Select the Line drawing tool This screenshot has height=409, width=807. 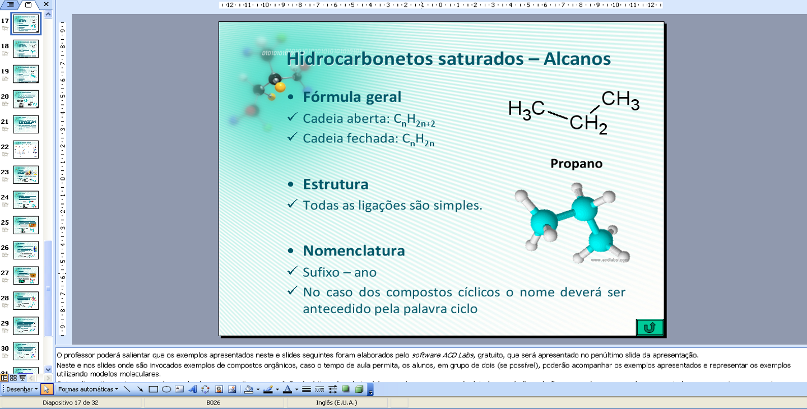tap(127, 389)
